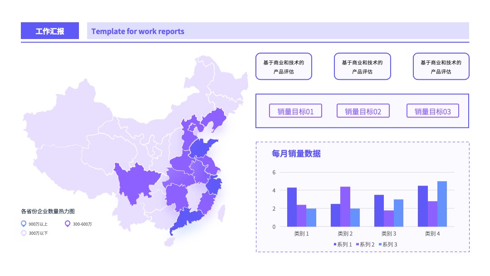Click the purple 300-600万 legend pin icon

(x=68, y=223)
